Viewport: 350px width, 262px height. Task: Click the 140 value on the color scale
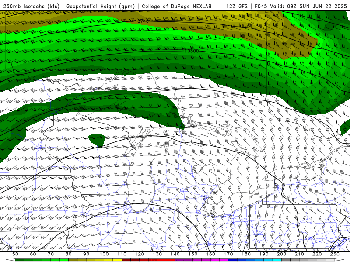(175, 254)
